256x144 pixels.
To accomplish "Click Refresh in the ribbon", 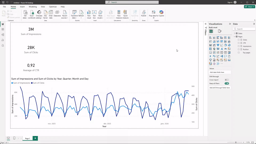I will click(x=81, y=14).
